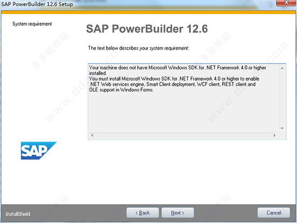This screenshot has height=223, width=297.
Task: Click the line starting 'Your machine does not have'
Action: 178,67
